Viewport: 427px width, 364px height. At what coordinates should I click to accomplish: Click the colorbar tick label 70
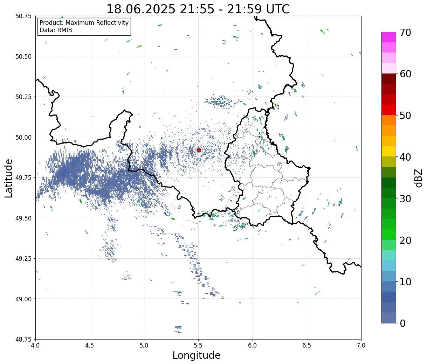pyautogui.click(x=405, y=33)
